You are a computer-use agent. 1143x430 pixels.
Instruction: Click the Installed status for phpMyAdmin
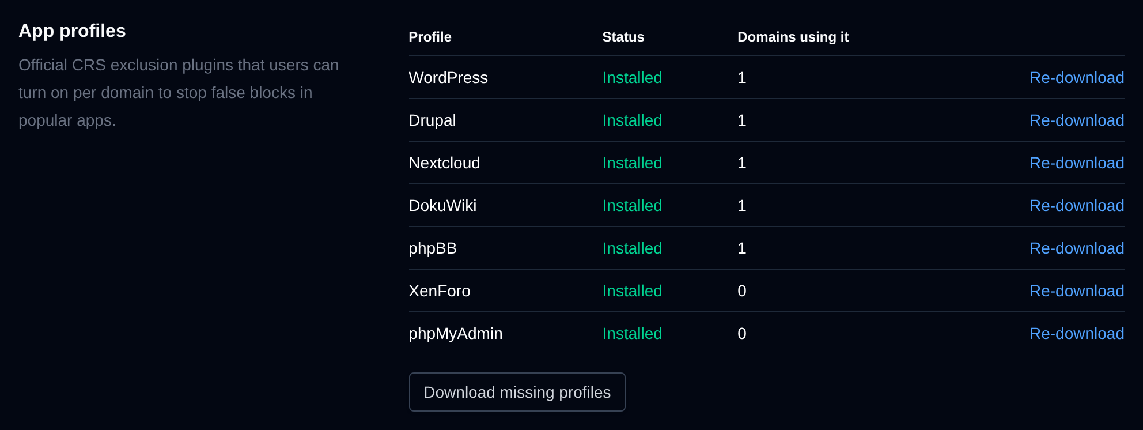tap(632, 334)
